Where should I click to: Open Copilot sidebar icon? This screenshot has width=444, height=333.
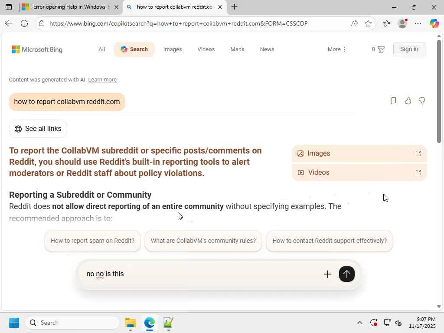pos(434,23)
